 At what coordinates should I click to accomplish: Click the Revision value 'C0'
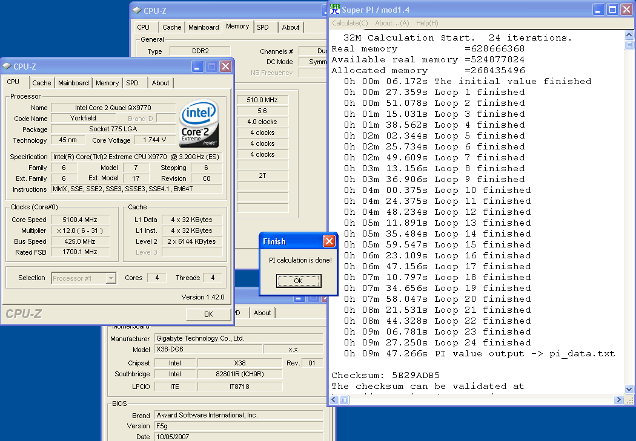coord(207,178)
